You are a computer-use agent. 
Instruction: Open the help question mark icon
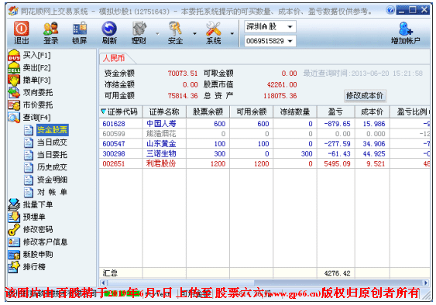click(390, 10)
